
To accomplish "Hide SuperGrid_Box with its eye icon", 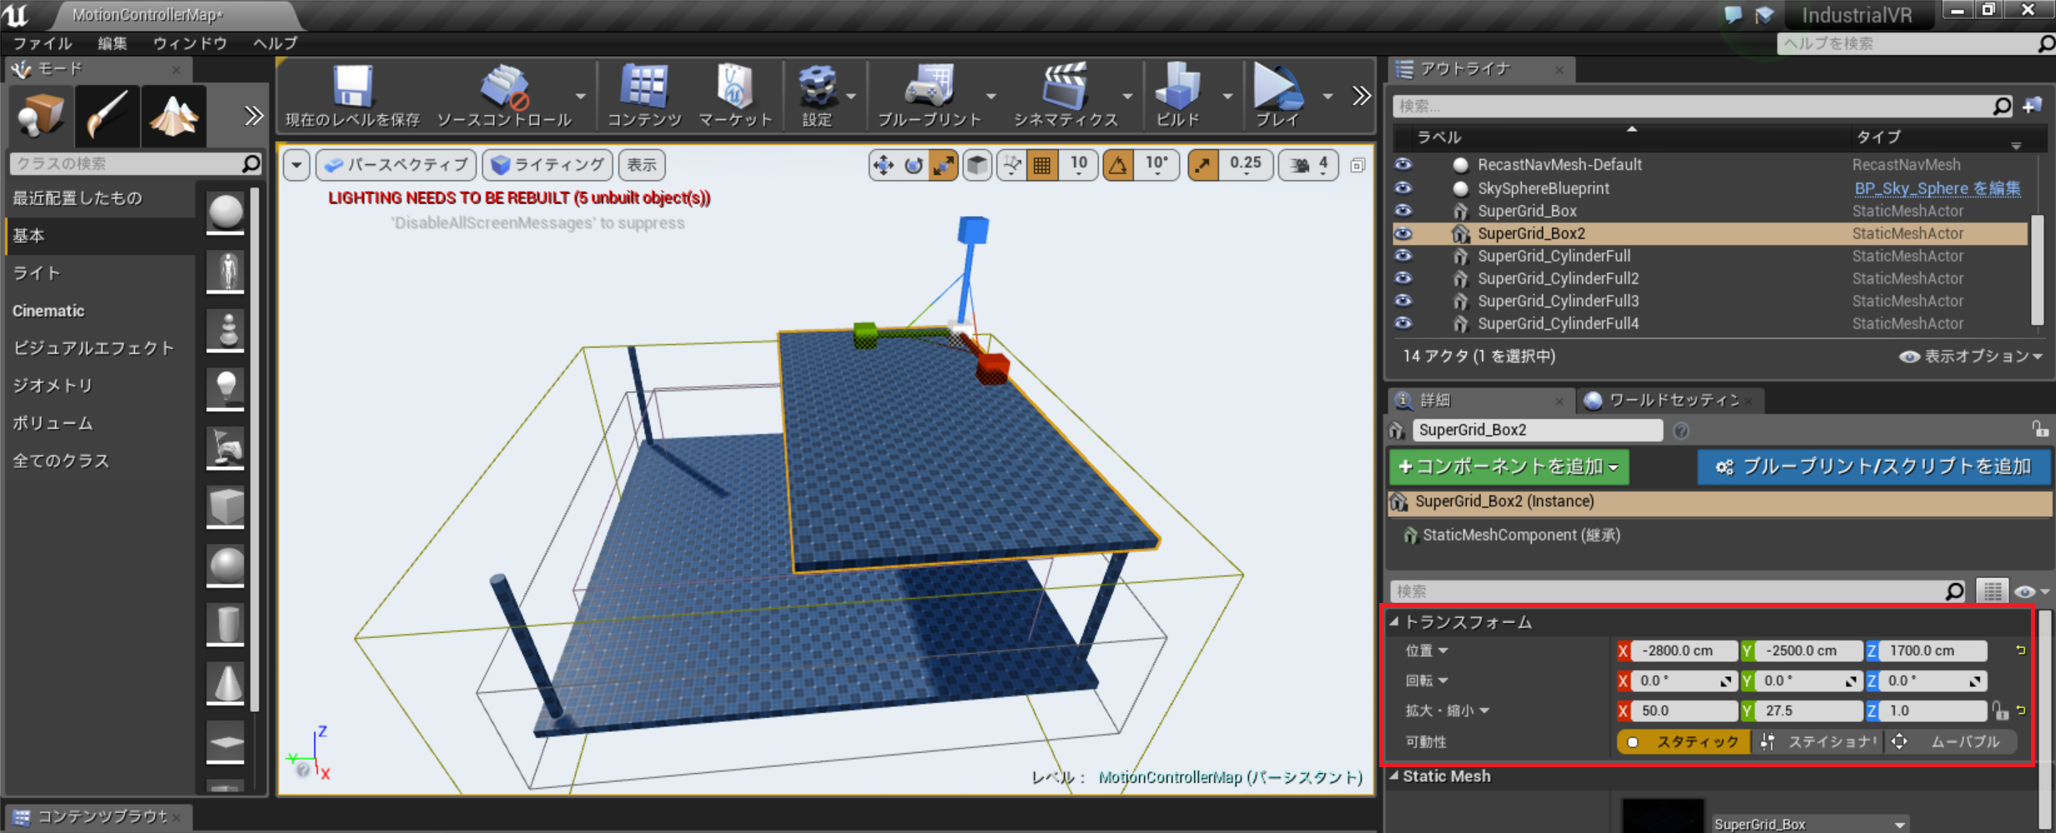I will pyautogui.click(x=1403, y=210).
